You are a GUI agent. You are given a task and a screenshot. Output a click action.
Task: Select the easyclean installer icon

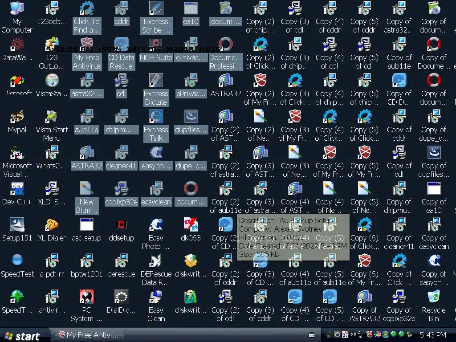(156, 189)
